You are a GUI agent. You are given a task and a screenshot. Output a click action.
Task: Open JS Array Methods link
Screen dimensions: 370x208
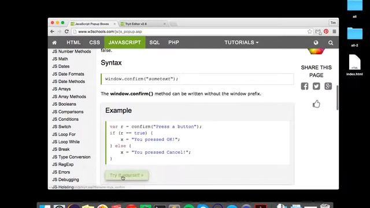[x=69, y=96]
